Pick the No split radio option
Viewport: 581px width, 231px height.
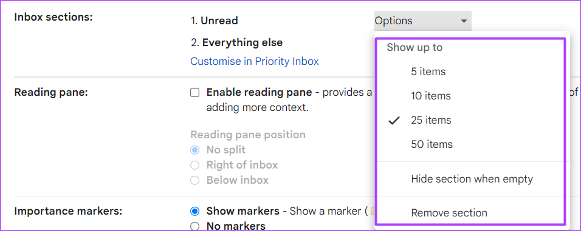click(194, 150)
